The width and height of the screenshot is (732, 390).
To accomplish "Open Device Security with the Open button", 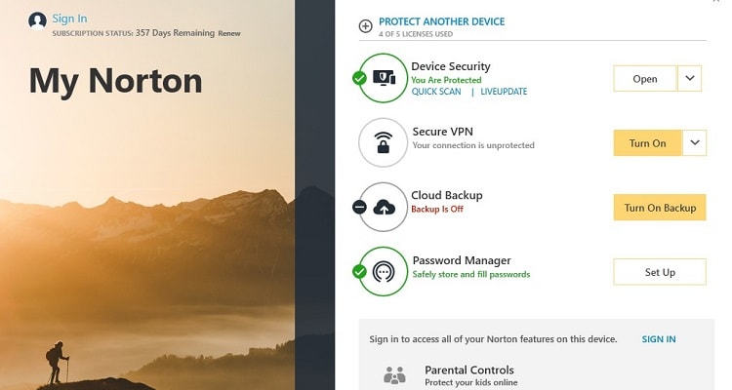I will pyautogui.click(x=645, y=78).
